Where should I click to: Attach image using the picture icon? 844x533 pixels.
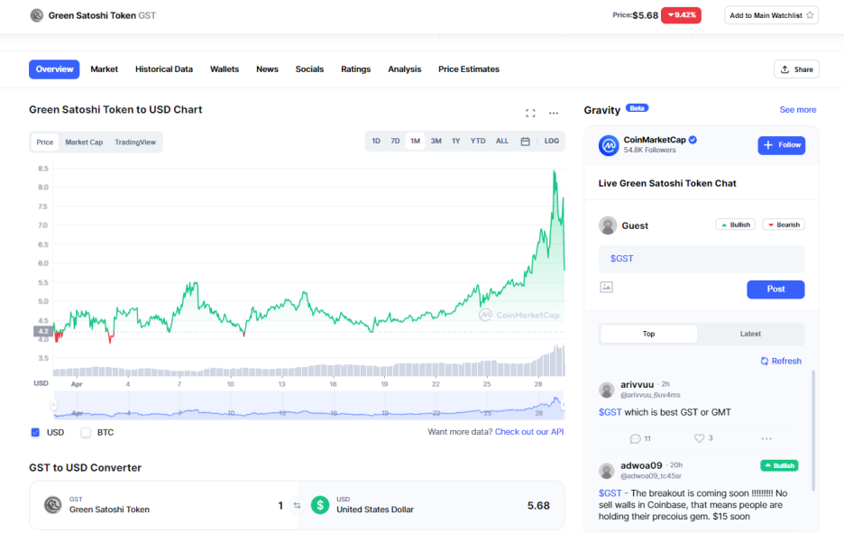pyautogui.click(x=606, y=287)
